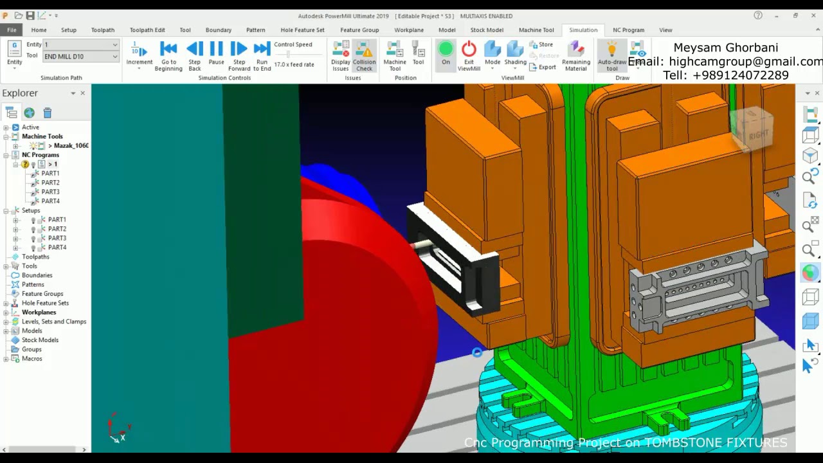Expand the Macros node
The width and height of the screenshot is (823, 463).
6,359
